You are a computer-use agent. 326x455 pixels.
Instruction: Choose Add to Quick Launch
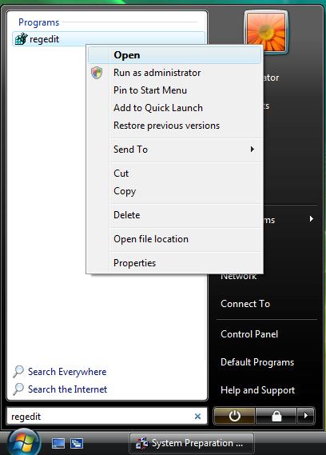pyautogui.click(x=175, y=108)
